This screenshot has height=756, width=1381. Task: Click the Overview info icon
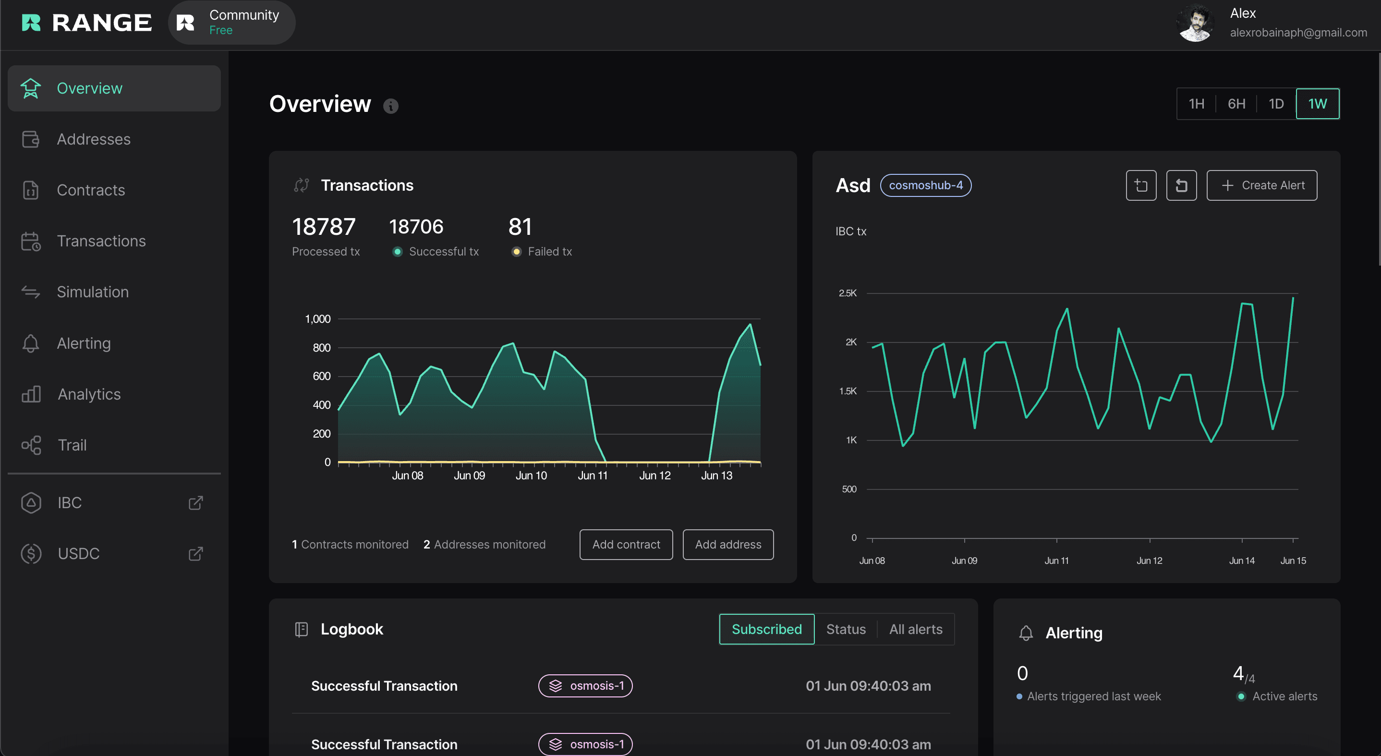coord(391,106)
